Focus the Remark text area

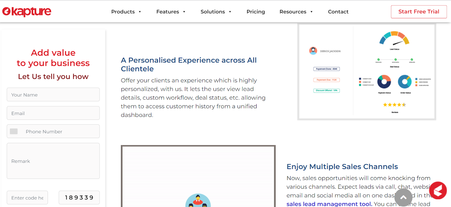tap(53, 161)
